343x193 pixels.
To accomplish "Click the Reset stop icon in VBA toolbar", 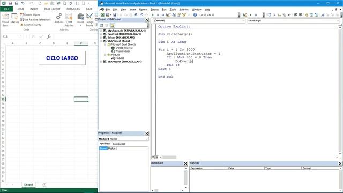I will (x=163, y=15).
